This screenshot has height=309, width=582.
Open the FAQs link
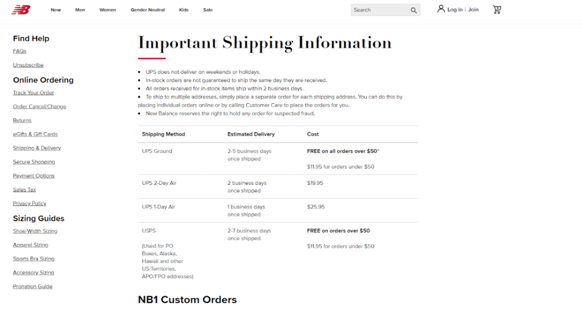pos(20,51)
